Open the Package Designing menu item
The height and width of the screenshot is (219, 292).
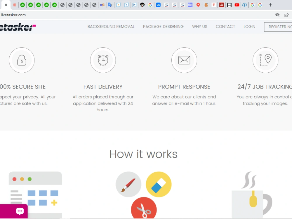point(163,27)
